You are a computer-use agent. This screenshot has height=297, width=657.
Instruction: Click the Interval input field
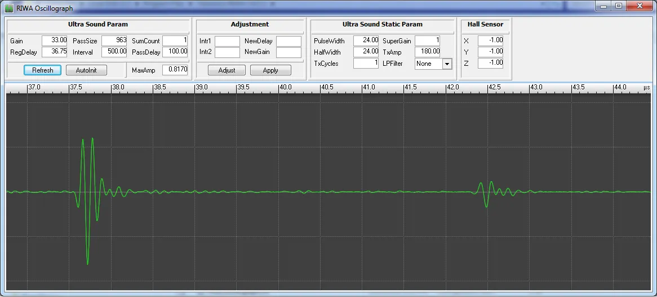pyautogui.click(x=114, y=52)
